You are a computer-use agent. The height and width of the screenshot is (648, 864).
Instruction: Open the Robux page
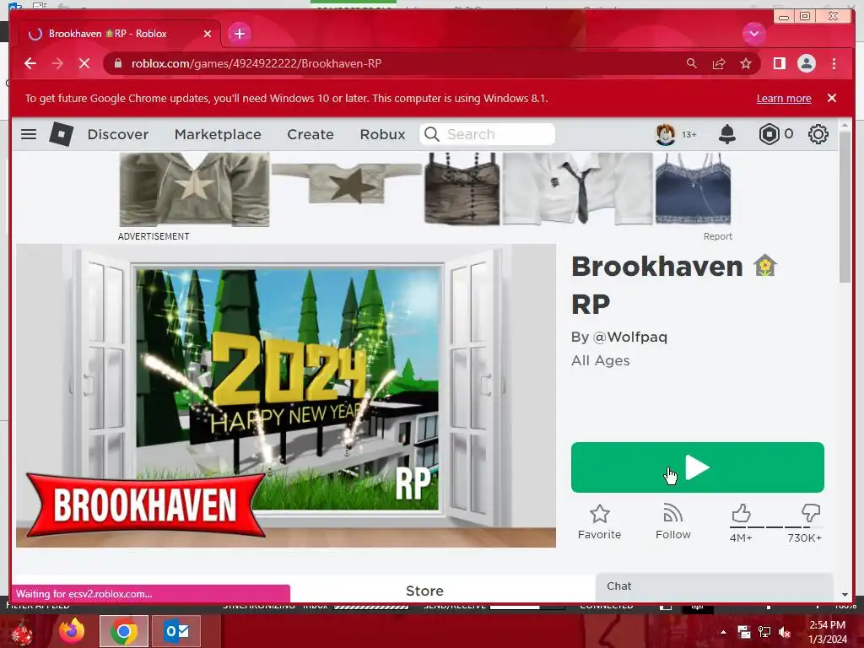pyautogui.click(x=382, y=134)
